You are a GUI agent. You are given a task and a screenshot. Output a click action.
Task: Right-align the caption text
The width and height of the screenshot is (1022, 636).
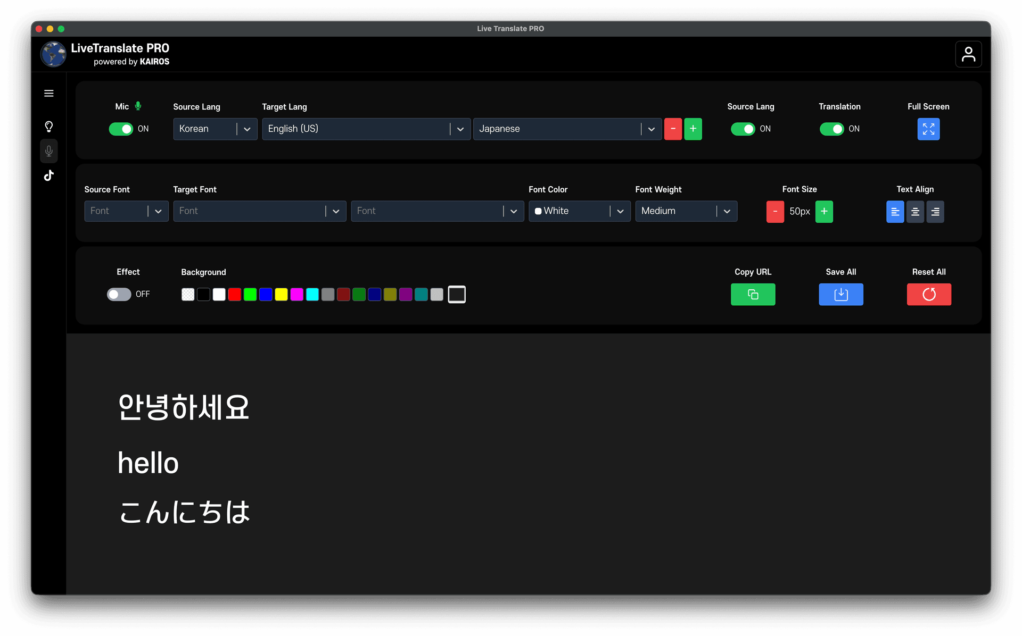tap(935, 212)
